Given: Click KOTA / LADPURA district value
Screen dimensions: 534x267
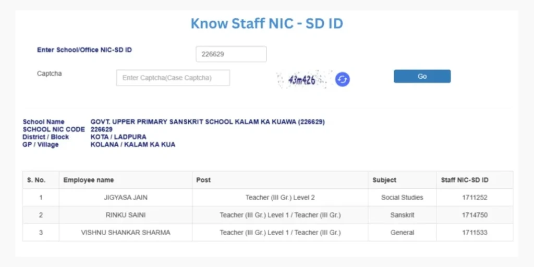Looking at the screenshot, I should (118, 137).
